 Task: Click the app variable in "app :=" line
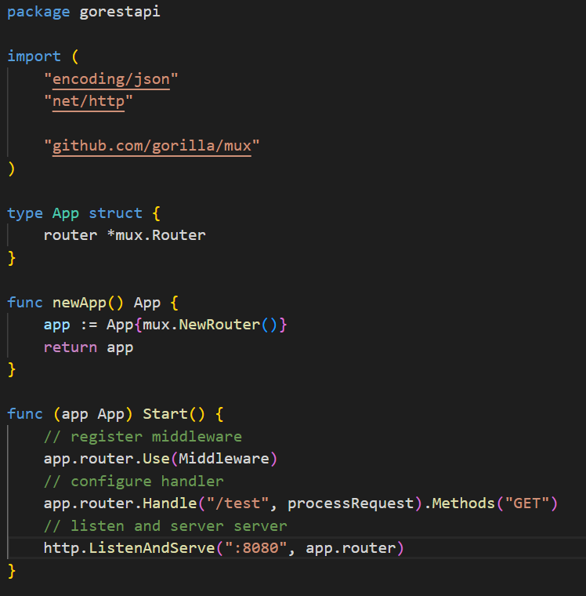click(x=57, y=325)
